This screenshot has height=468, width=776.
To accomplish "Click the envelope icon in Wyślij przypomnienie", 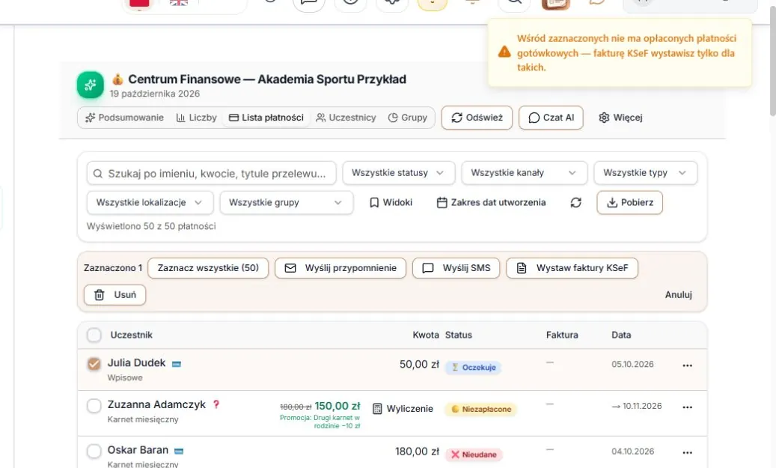I will (290, 268).
